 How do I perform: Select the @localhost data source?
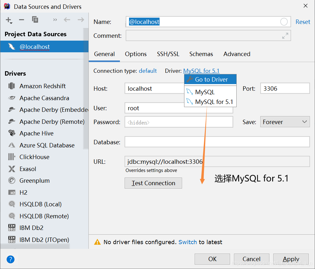44,47
